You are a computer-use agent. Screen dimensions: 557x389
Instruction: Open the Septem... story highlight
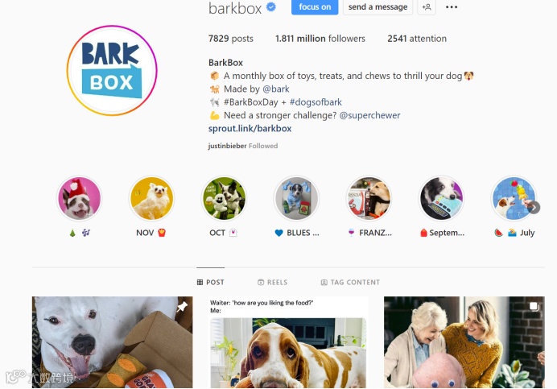tap(441, 198)
